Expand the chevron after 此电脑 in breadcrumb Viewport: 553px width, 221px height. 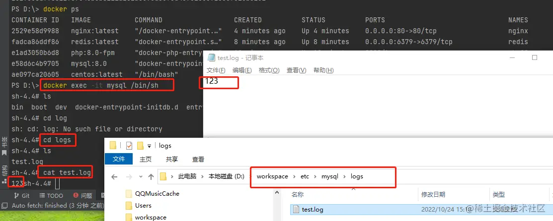click(202, 177)
